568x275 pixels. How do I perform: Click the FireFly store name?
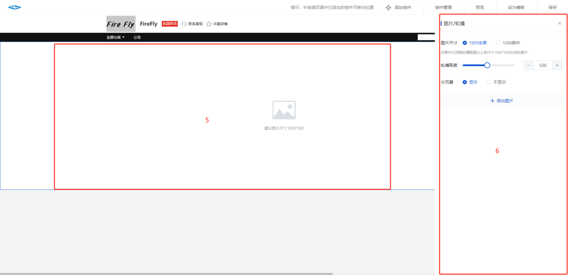[148, 24]
